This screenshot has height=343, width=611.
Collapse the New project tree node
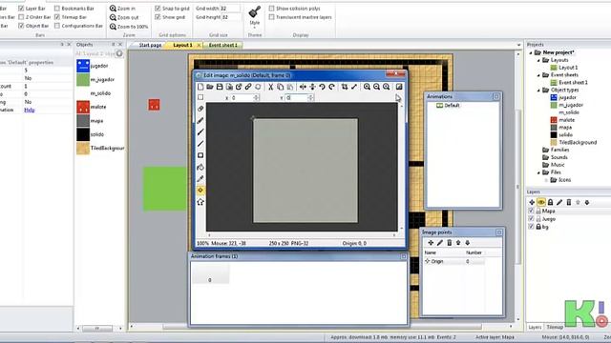click(x=531, y=52)
